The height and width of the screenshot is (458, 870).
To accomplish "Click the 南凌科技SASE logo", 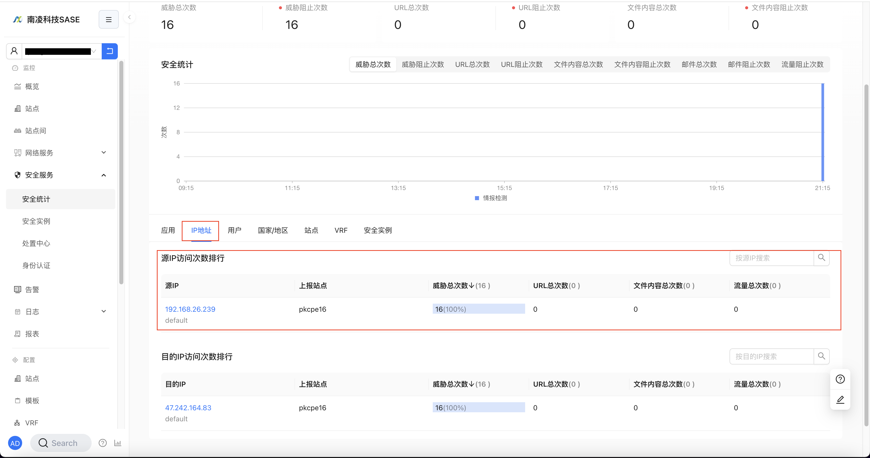I will coord(46,20).
